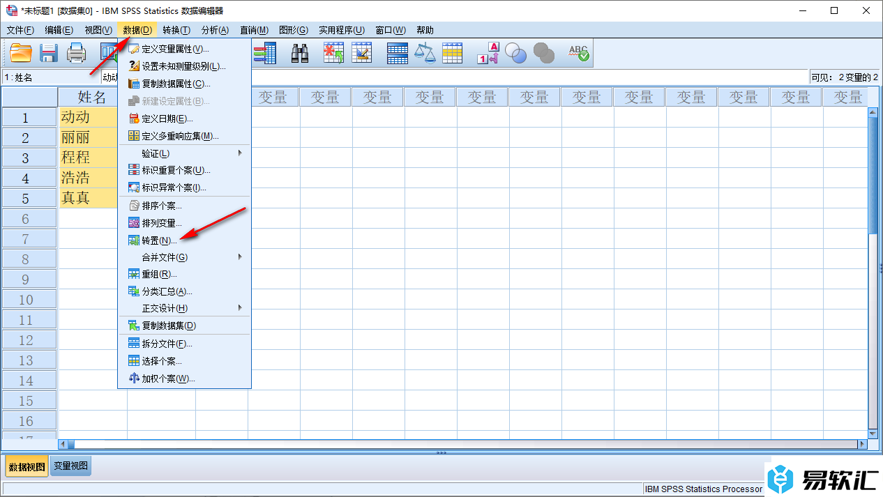Viewport: 883px width, 497px height.
Task: Select 转置(N) to transpose data
Action: tap(184, 240)
